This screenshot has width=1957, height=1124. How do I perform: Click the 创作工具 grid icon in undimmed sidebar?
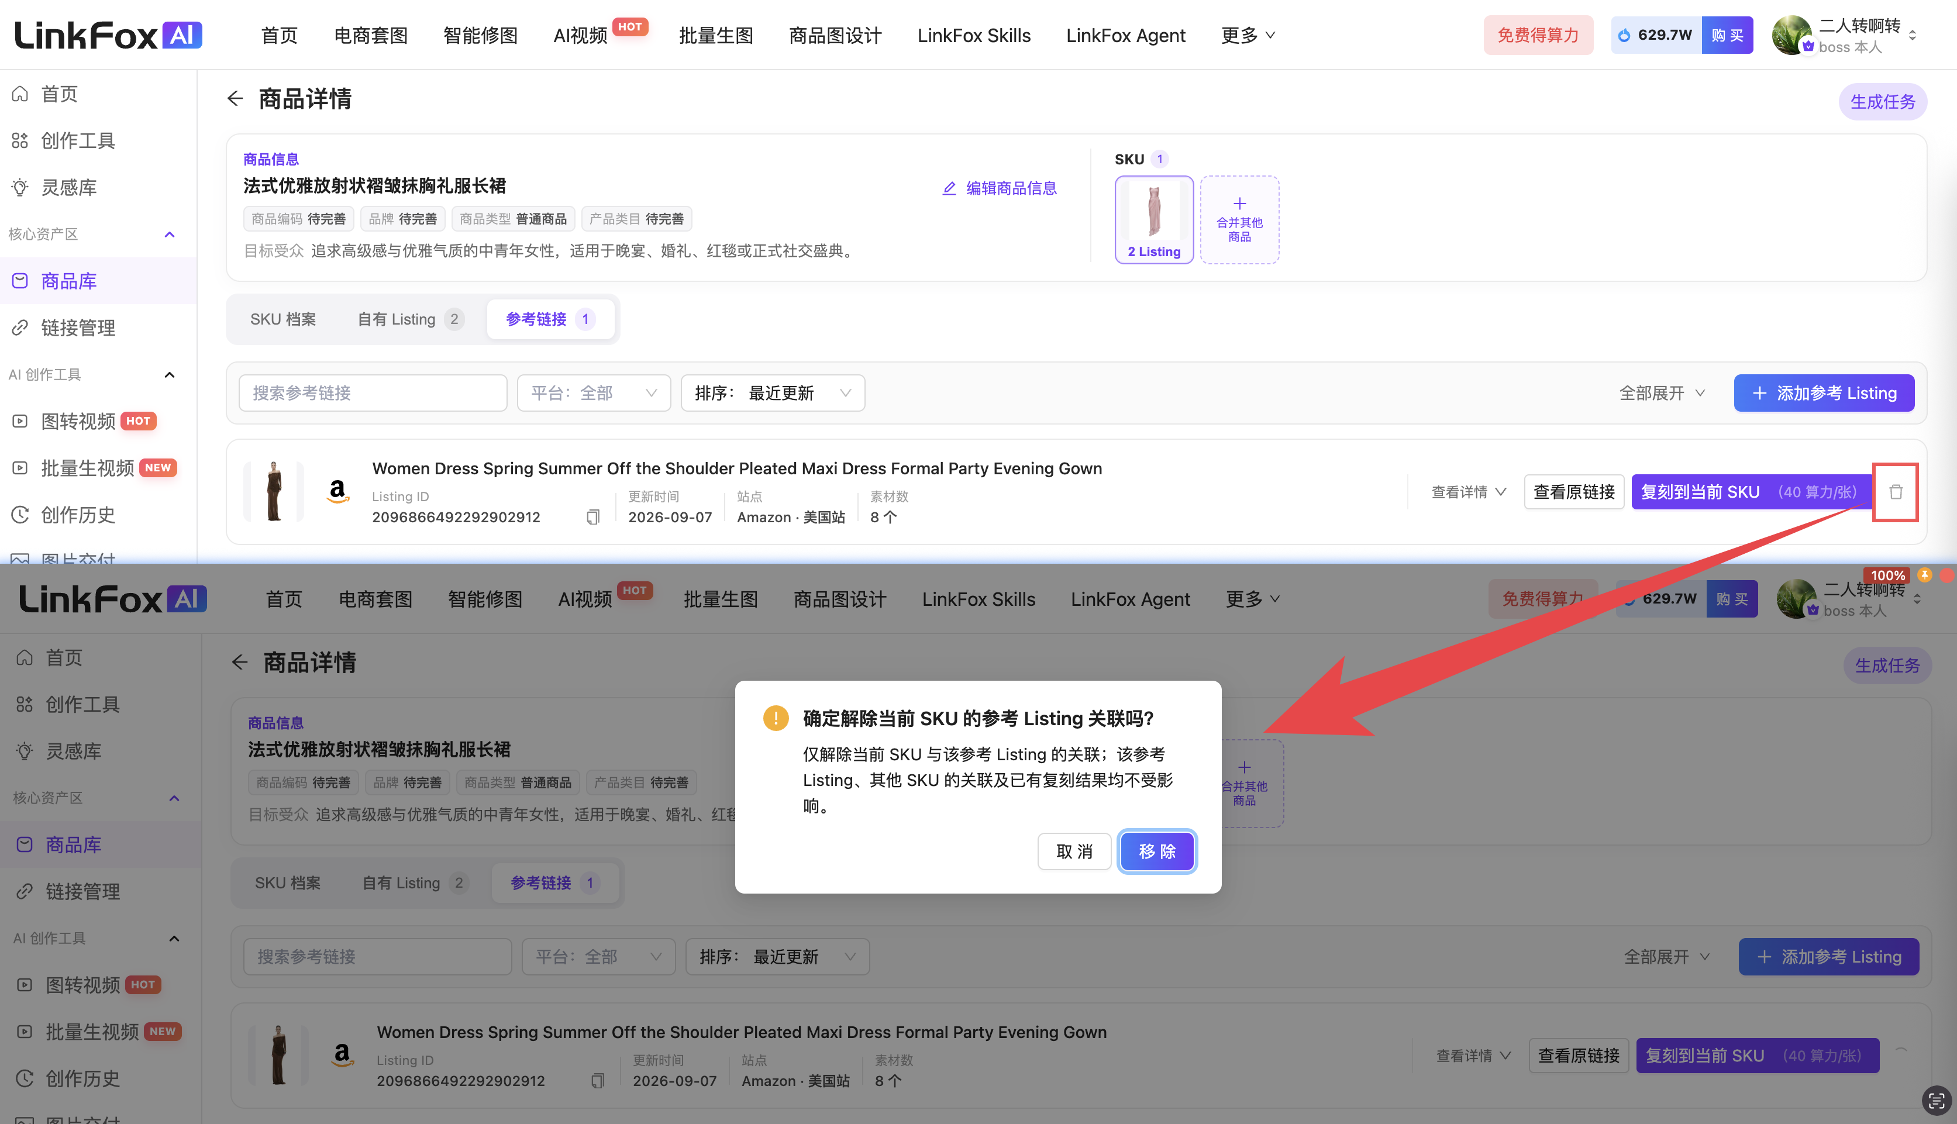20,140
